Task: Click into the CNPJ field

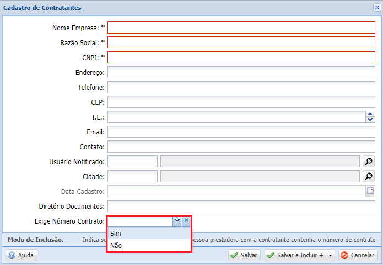Action: click(x=241, y=57)
